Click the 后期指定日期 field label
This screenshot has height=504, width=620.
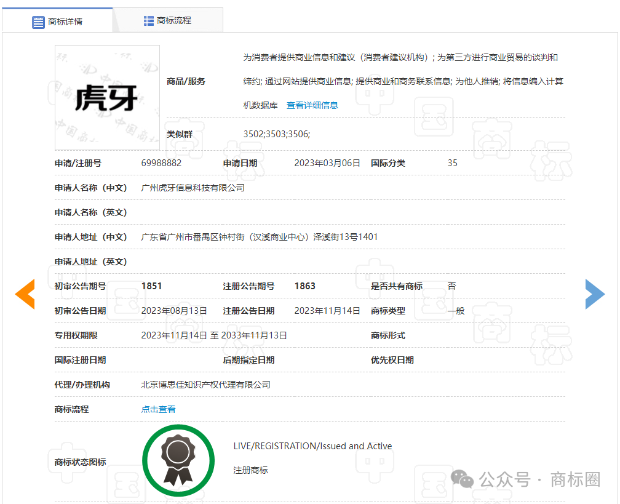[248, 360]
